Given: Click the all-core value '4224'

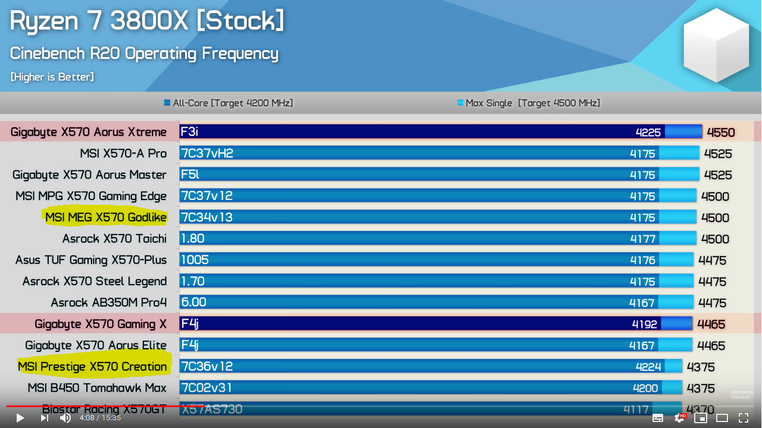Looking at the screenshot, I should click(648, 367).
